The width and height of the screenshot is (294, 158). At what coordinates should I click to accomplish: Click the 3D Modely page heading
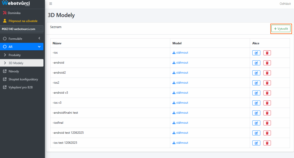pyautogui.click(x=61, y=15)
